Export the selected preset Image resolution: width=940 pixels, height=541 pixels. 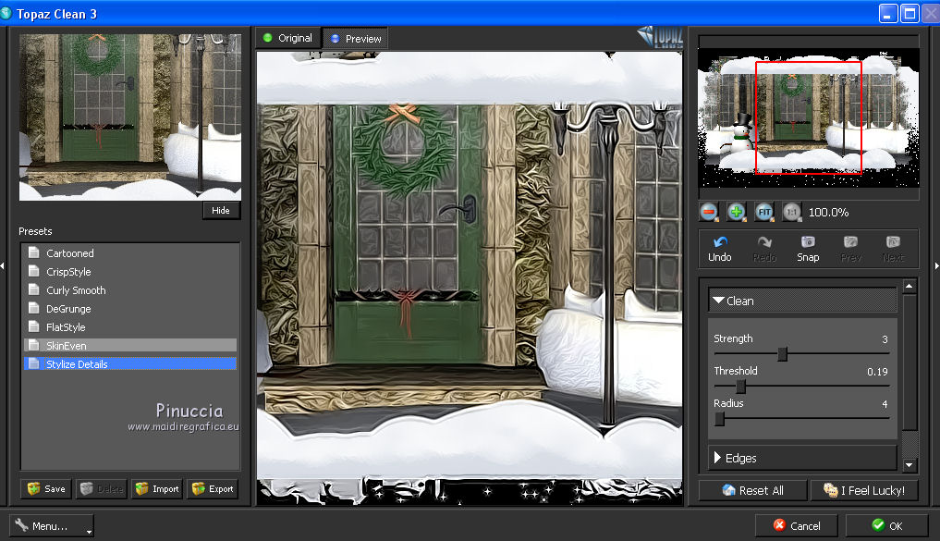point(212,489)
